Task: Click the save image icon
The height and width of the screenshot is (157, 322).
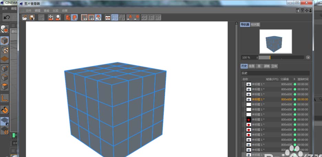Action: 32,17
